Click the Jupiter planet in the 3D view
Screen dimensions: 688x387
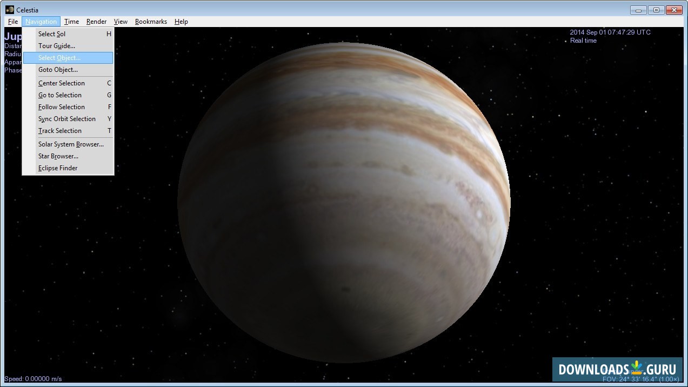344,203
